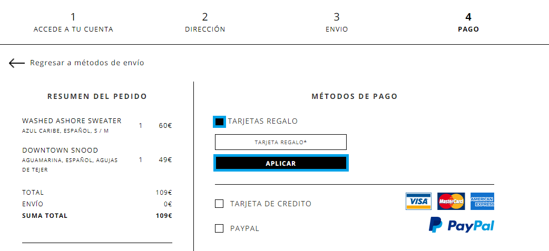549x251 pixels.
Task: Click the back arrow icon
Action: [17, 63]
